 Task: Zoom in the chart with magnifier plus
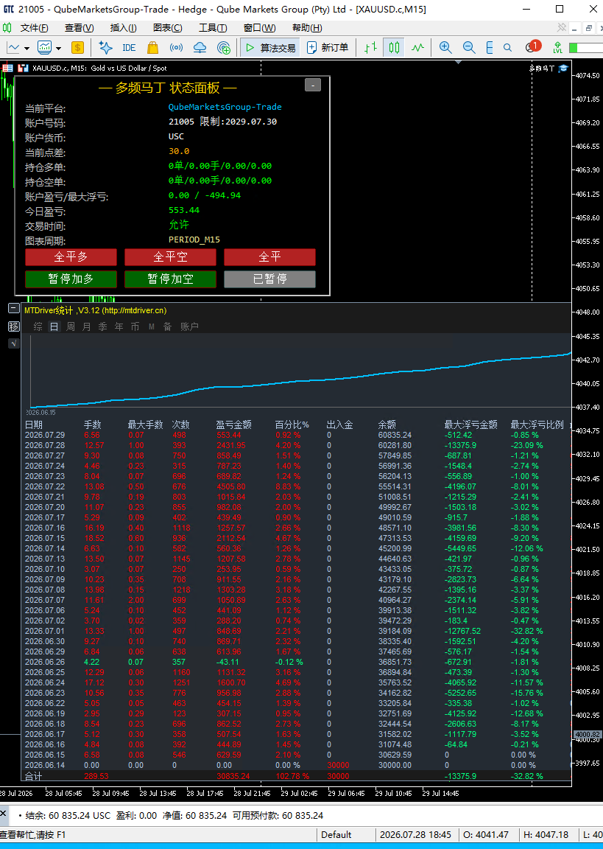click(x=445, y=48)
